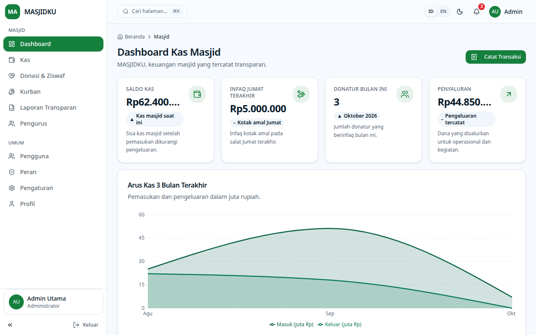Toggle dark mode with the moon icon
The image size is (536, 335).
point(460,12)
